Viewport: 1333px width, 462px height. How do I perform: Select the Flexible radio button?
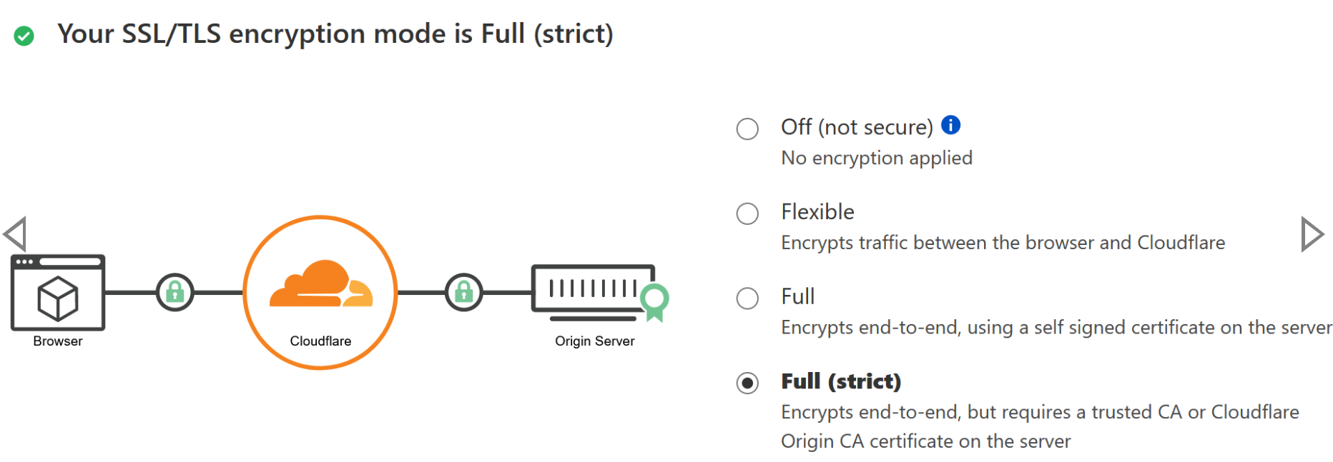[747, 214]
